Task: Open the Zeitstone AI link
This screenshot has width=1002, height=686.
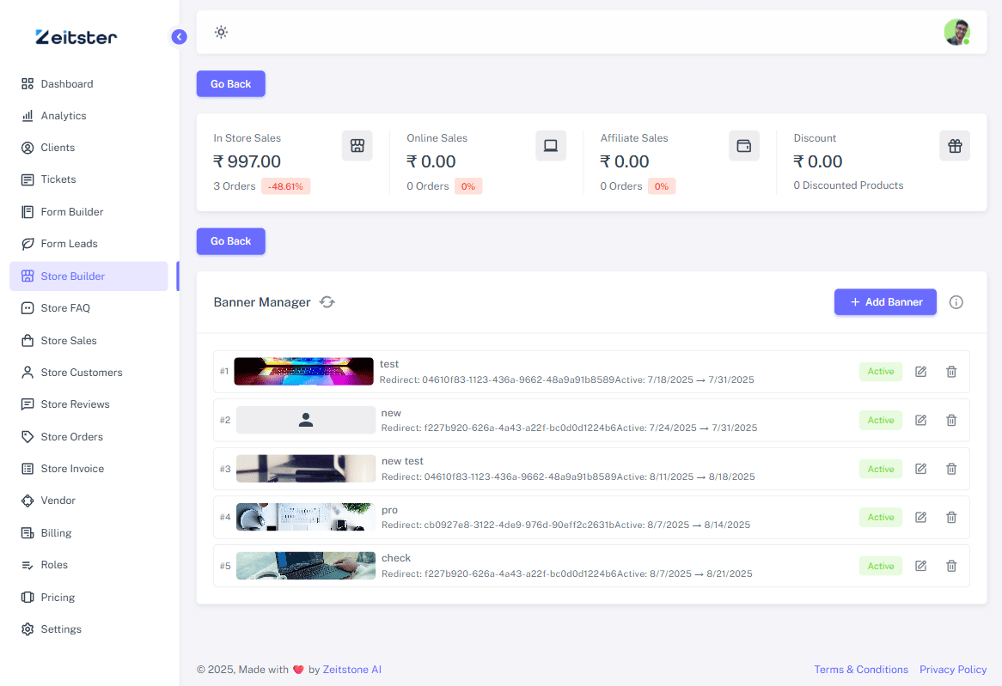Action: pyautogui.click(x=352, y=670)
